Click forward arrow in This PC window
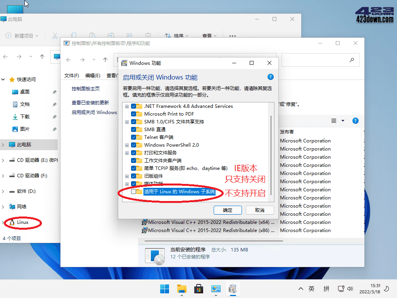Viewport: 397px width, 298px height. (x=19, y=57)
